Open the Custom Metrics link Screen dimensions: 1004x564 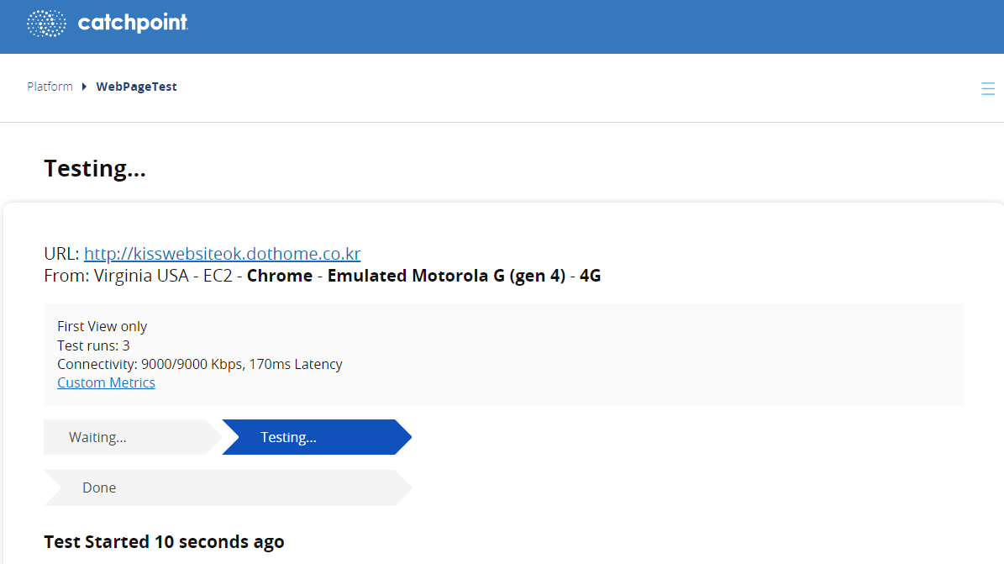tap(106, 382)
